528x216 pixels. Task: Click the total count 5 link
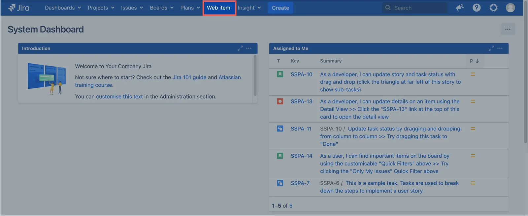click(291, 206)
